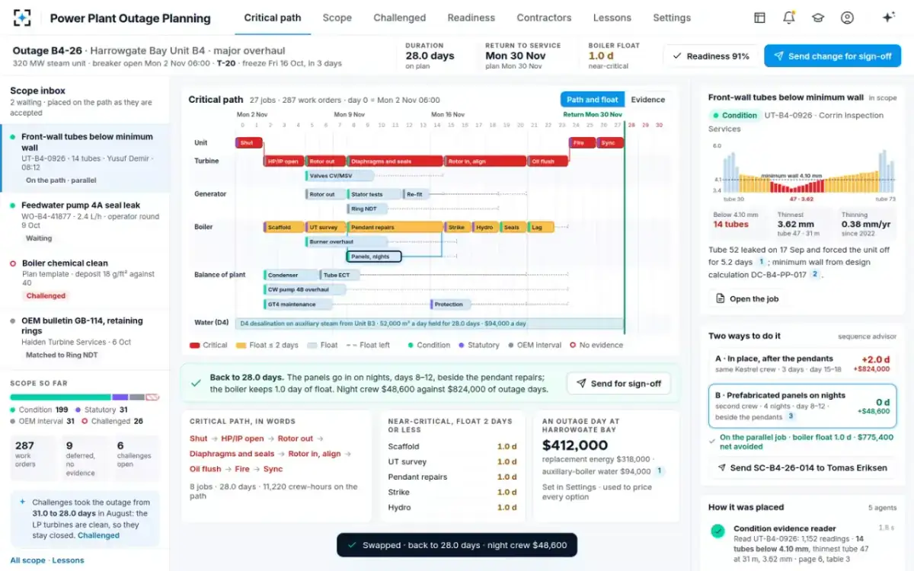Open the Challenged tab

399,18
